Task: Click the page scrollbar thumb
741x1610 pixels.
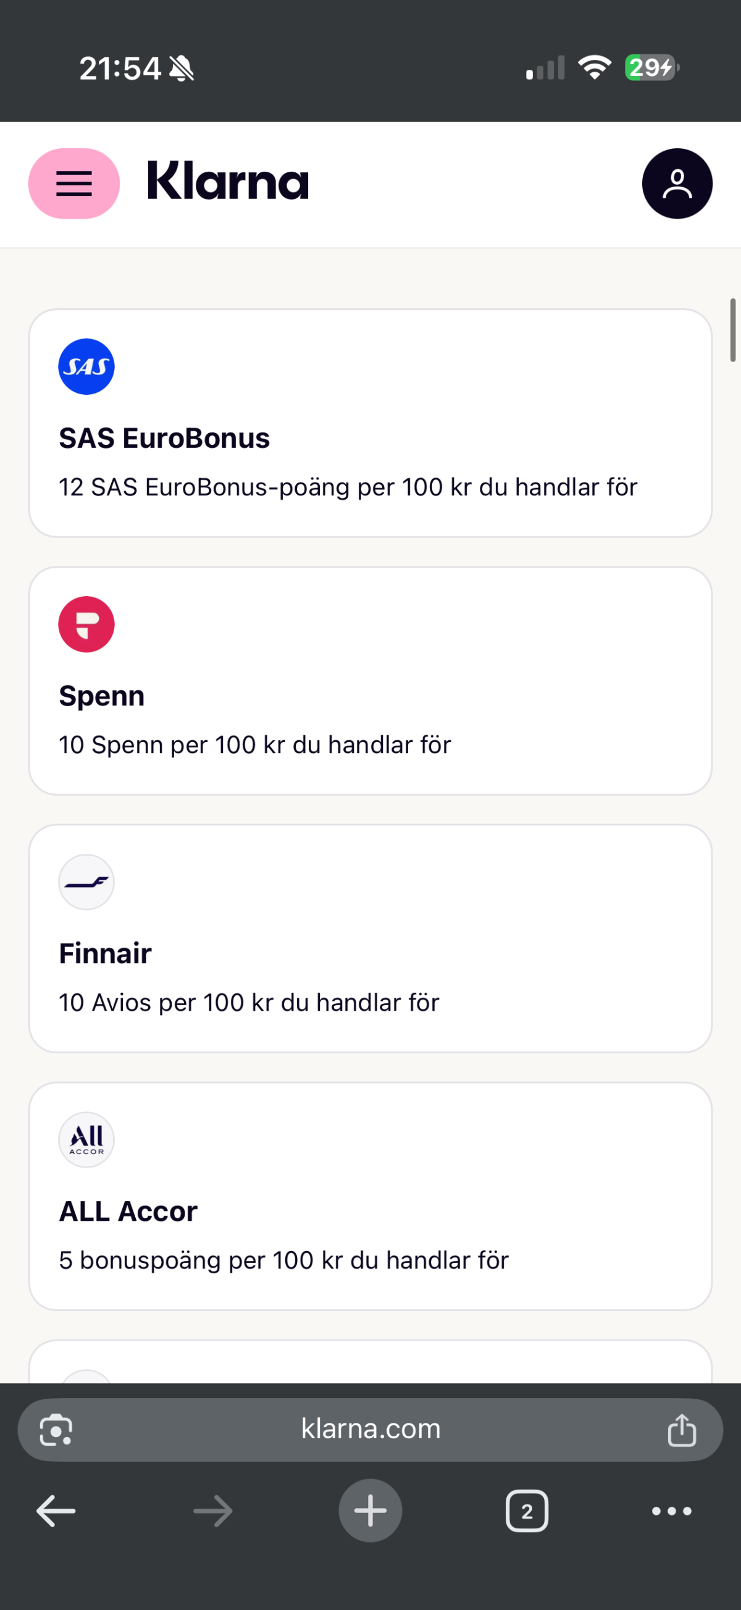Action: pyautogui.click(x=732, y=330)
